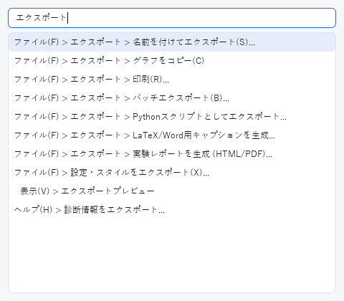Click the search field containing エクスポート
The height and width of the screenshot is (301, 344).
(x=172, y=18)
